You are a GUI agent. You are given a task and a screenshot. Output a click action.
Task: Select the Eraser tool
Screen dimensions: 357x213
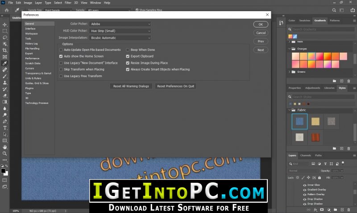4,95
